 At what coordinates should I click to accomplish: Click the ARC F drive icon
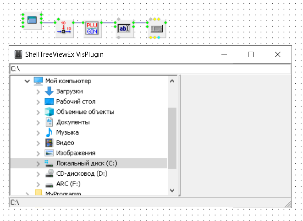pos(49,185)
